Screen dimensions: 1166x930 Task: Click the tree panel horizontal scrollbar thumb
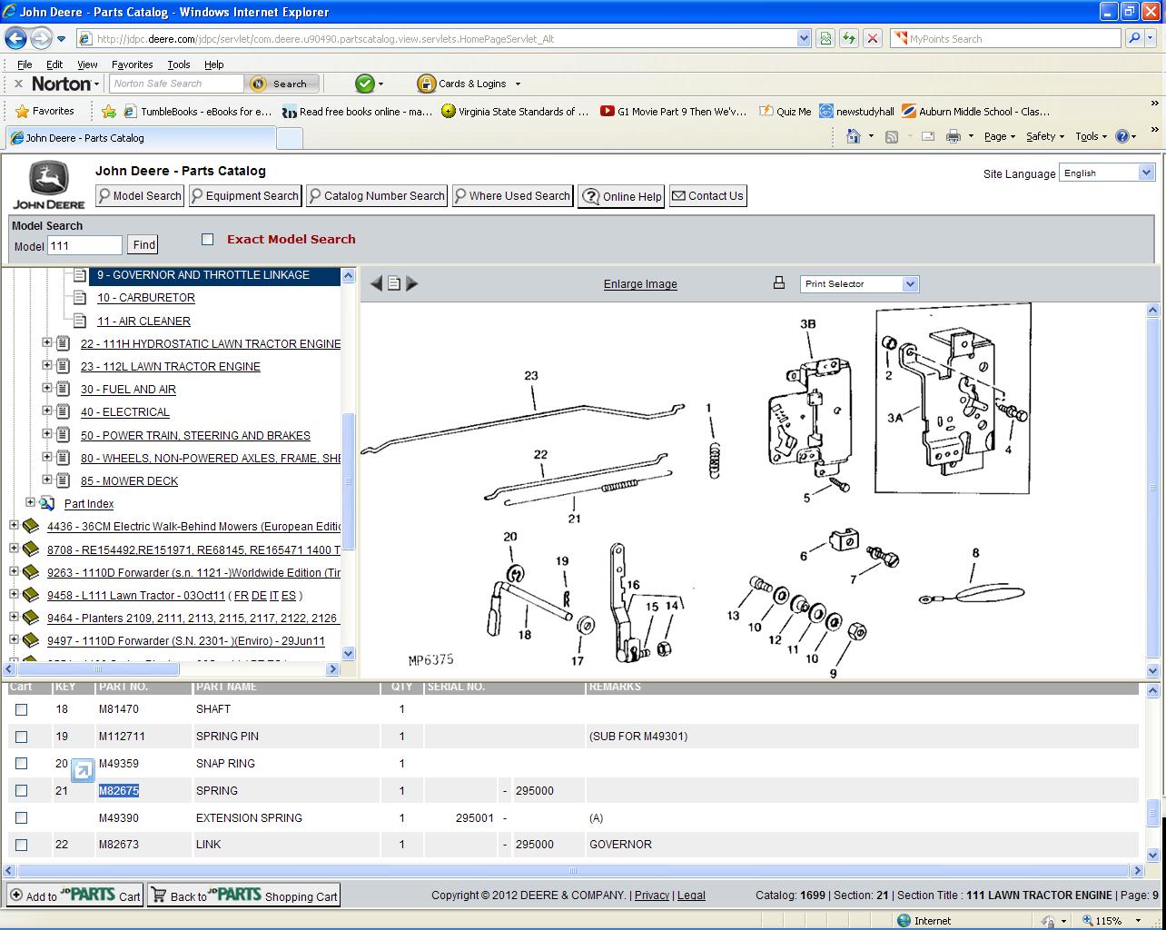click(97, 669)
